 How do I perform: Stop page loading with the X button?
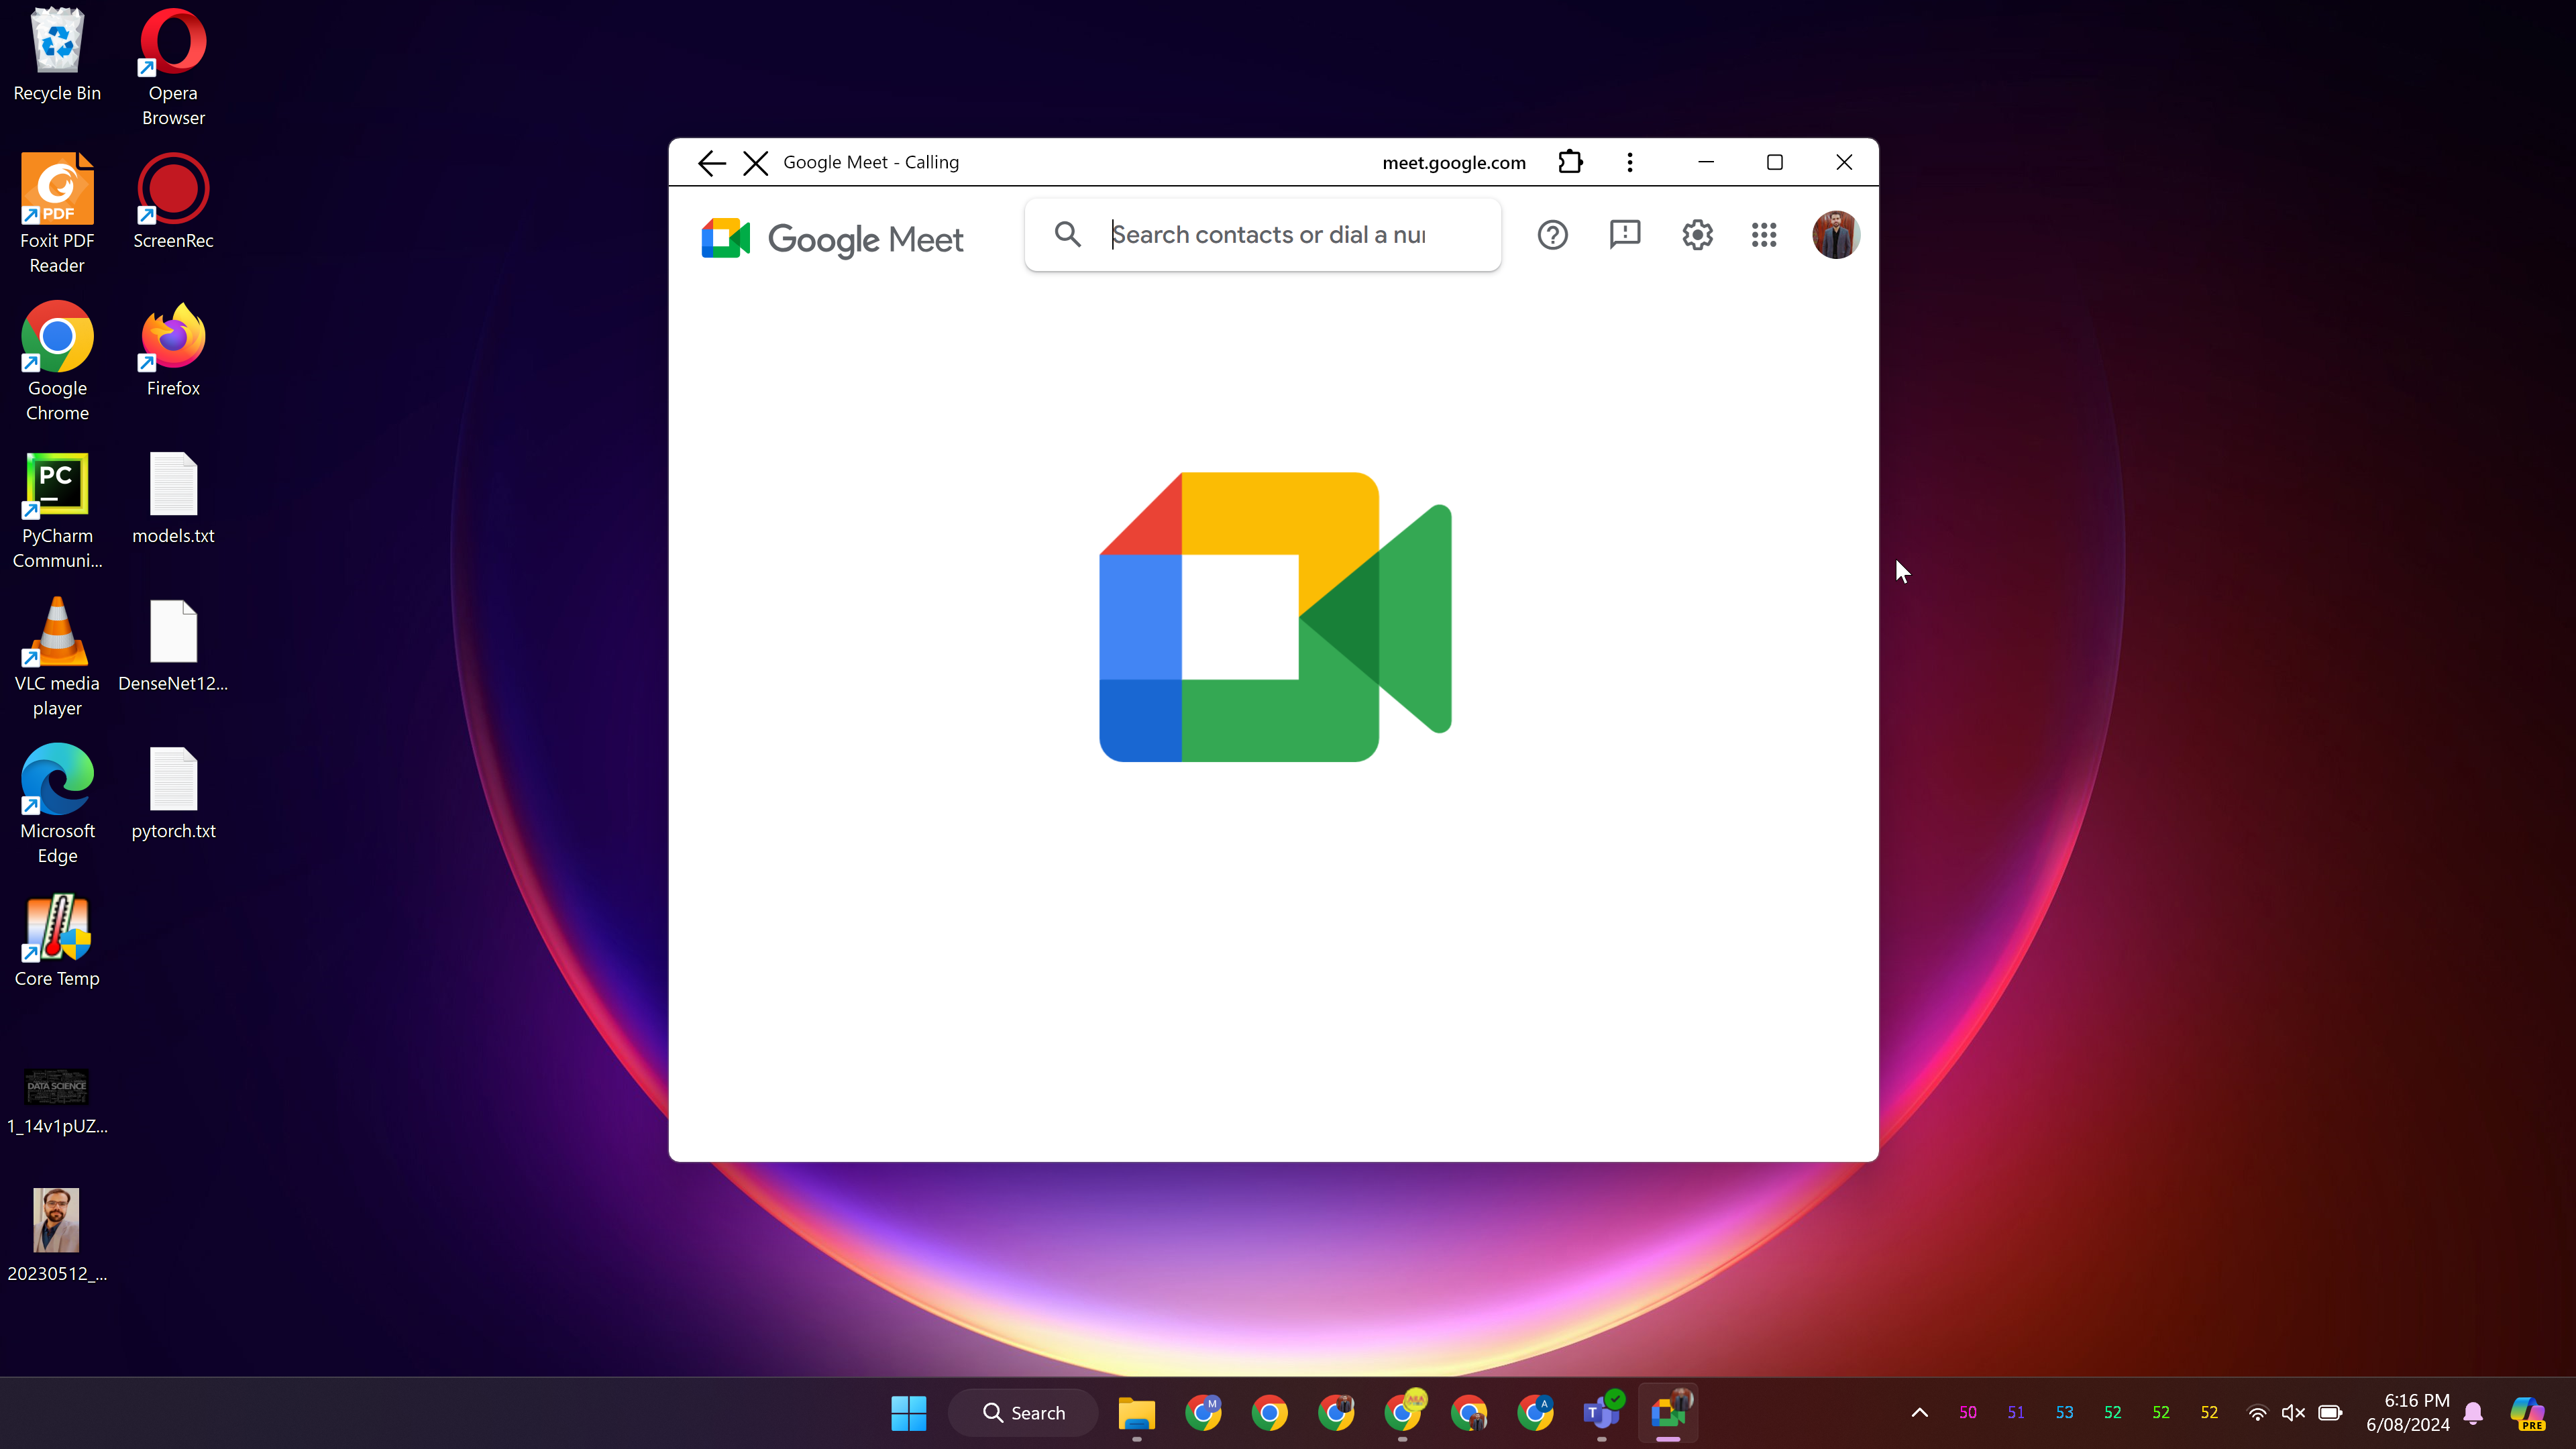tap(756, 163)
